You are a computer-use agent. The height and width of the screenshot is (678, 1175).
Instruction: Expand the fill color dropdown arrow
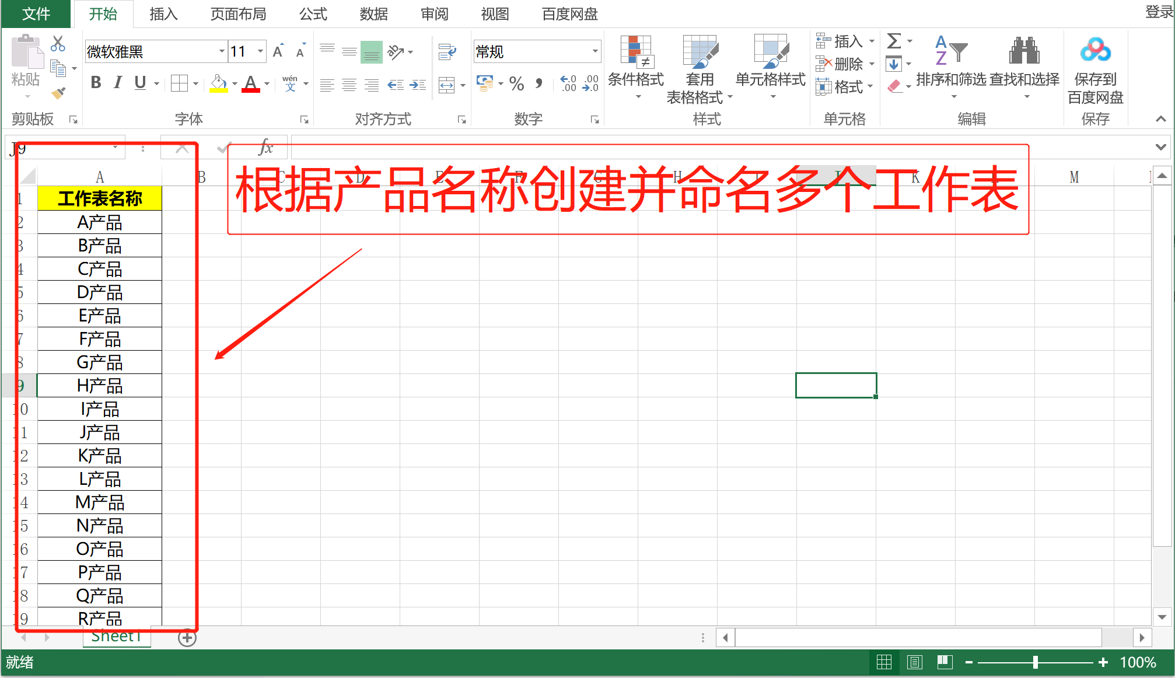235,84
